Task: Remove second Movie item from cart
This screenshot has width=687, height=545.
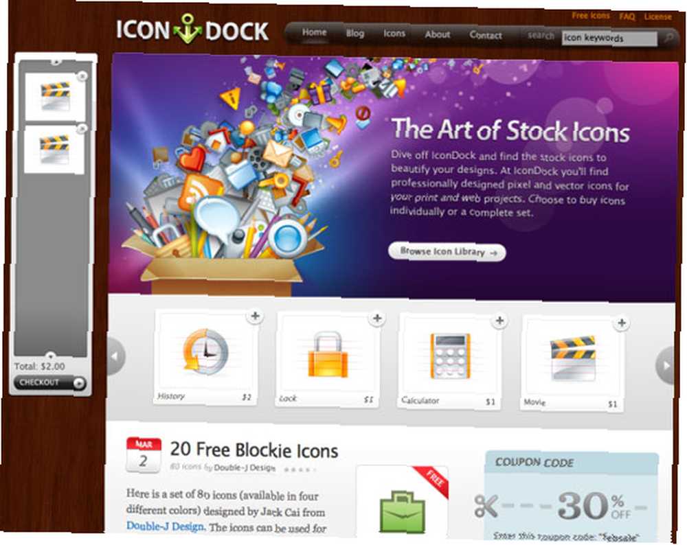Action: coord(82,128)
